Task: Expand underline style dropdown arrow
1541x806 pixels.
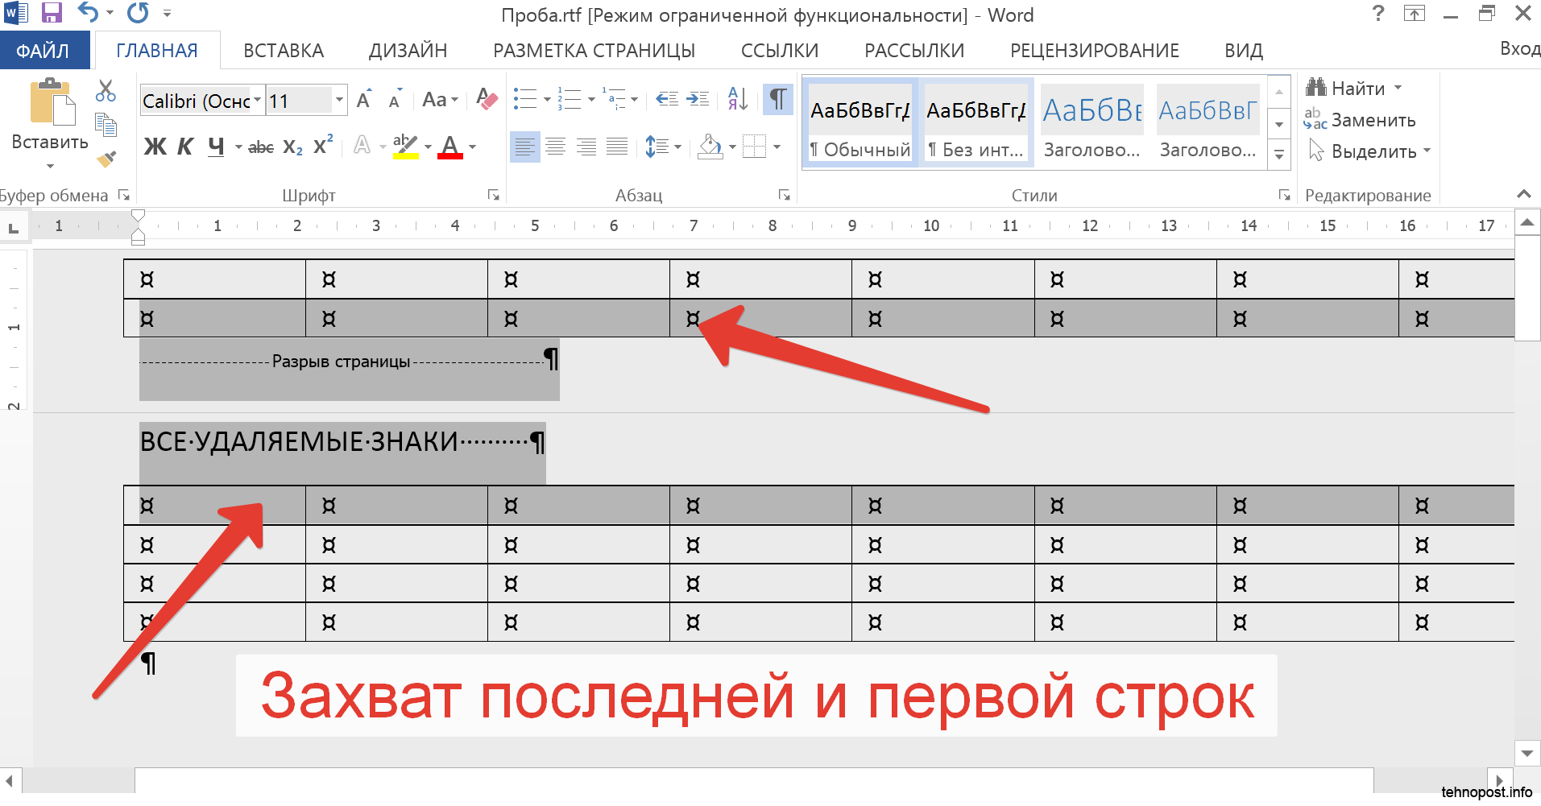Action: tap(238, 147)
